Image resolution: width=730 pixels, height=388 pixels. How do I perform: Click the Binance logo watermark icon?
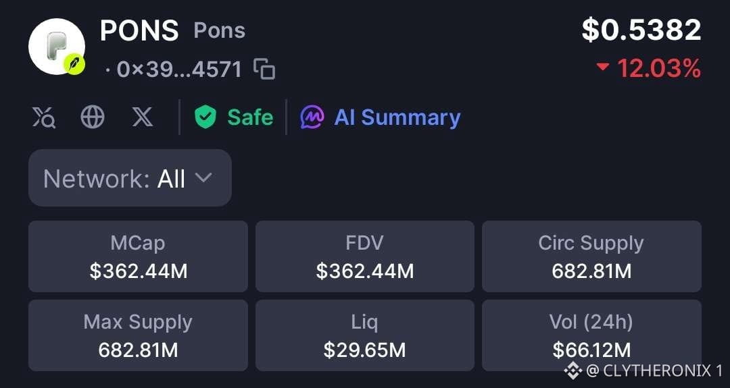coord(573,370)
